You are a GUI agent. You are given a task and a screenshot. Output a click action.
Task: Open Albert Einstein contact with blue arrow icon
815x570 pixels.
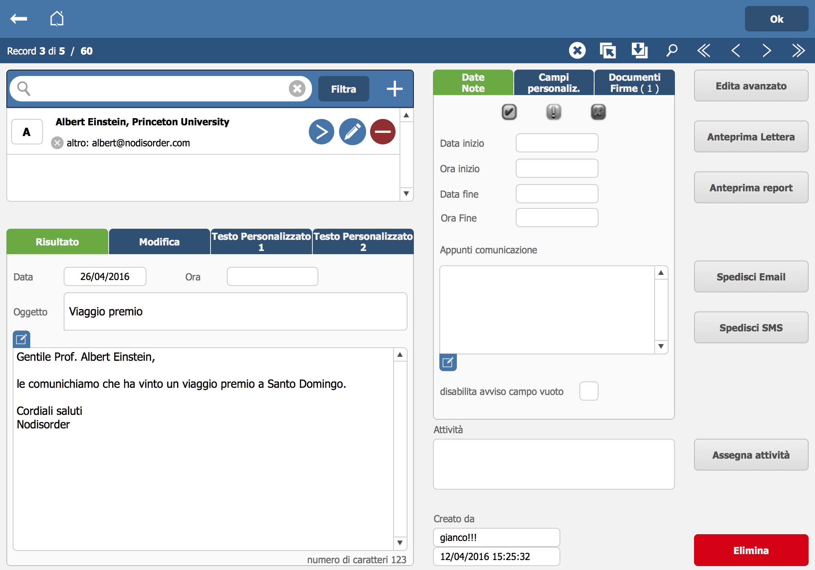[322, 132]
